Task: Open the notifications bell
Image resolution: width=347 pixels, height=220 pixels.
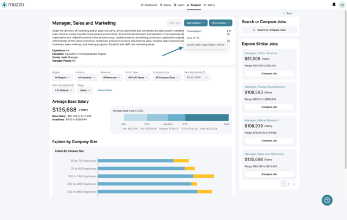Action: pos(334,5)
